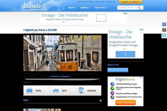
Task: Click the blue car icon
Action: point(56,91)
